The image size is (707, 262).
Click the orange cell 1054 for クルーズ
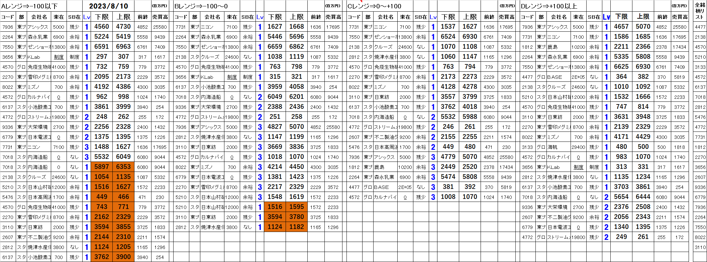102,177
